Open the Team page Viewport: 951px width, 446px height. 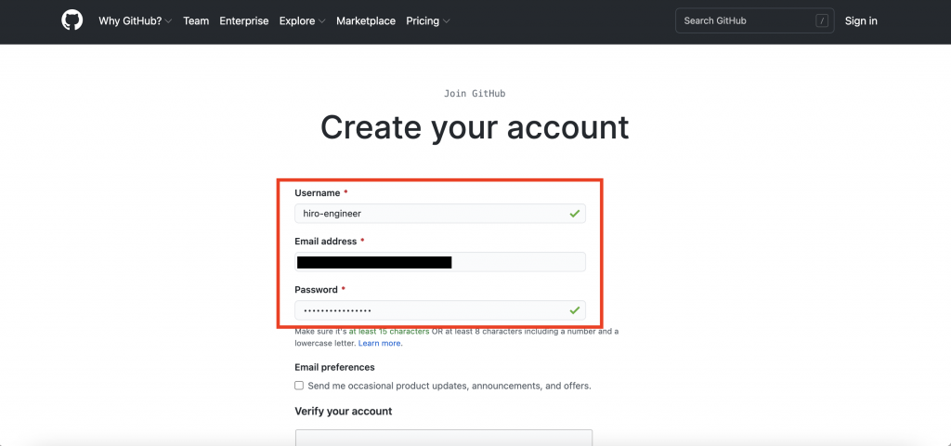tap(196, 20)
